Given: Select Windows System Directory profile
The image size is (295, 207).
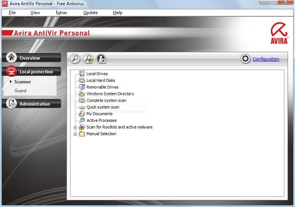Looking at the screenshot, I should 110,94.
